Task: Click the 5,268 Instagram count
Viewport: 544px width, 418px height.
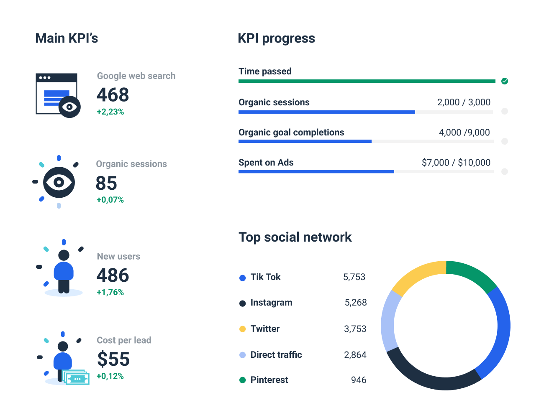Action: pyautogui.click(x=356, y=303)
